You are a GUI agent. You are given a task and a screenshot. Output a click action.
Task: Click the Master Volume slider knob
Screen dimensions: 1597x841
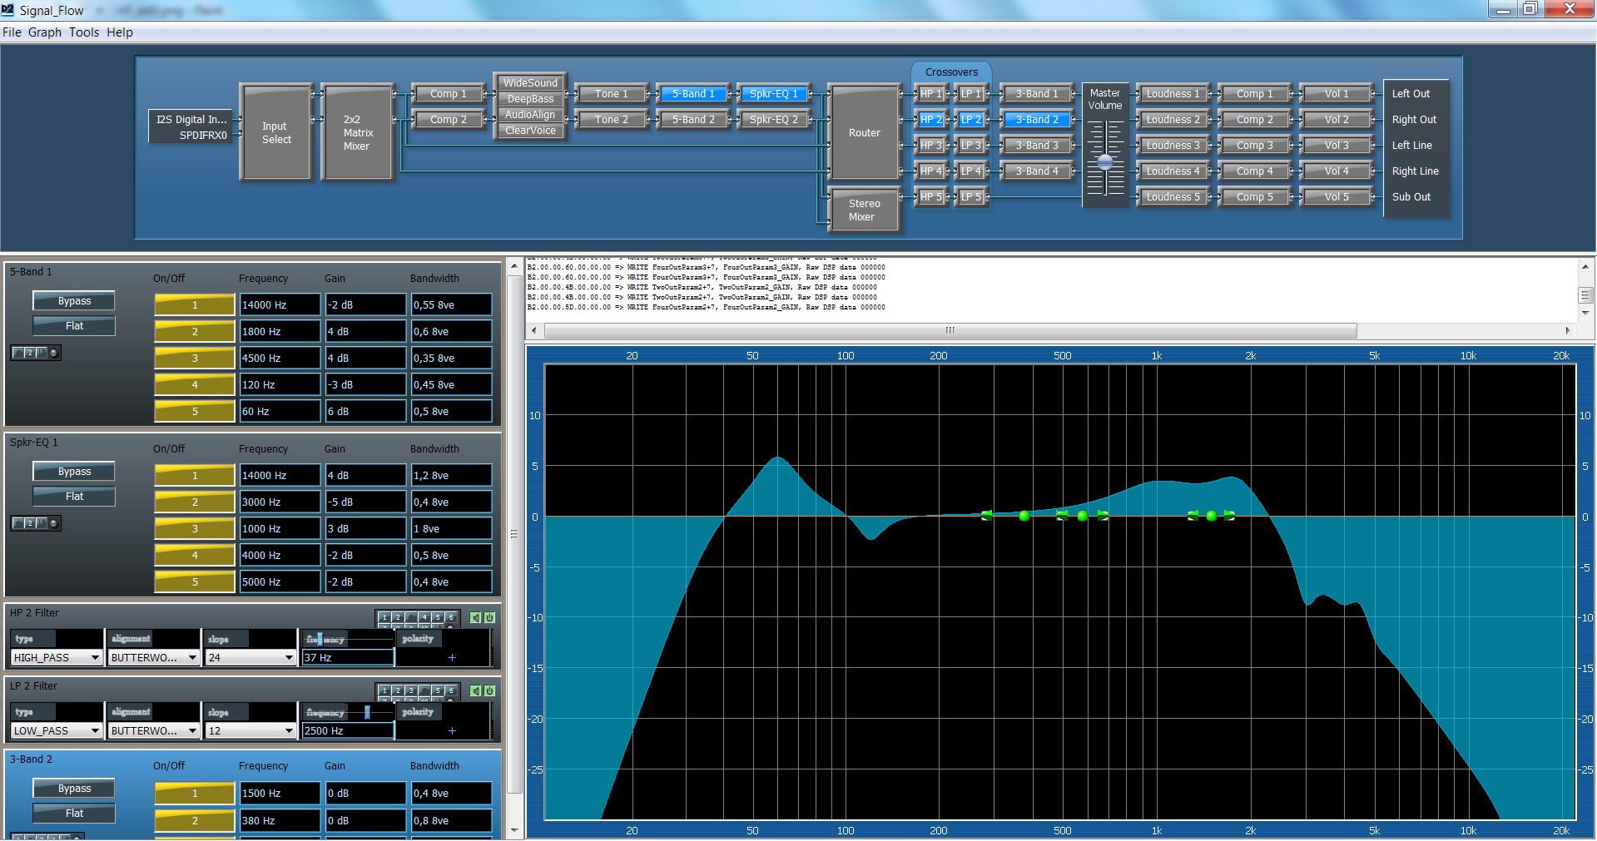[x=1104, y=162]
